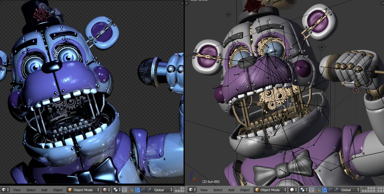Open pivot point selector in solid viewport
The height and width of the screenshot is (194, 384).
coord(303,190)
